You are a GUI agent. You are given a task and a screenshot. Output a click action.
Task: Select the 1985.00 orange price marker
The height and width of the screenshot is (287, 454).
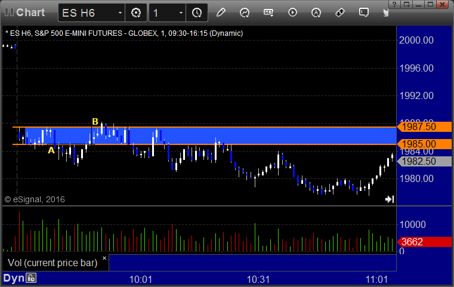coord(424,144)
